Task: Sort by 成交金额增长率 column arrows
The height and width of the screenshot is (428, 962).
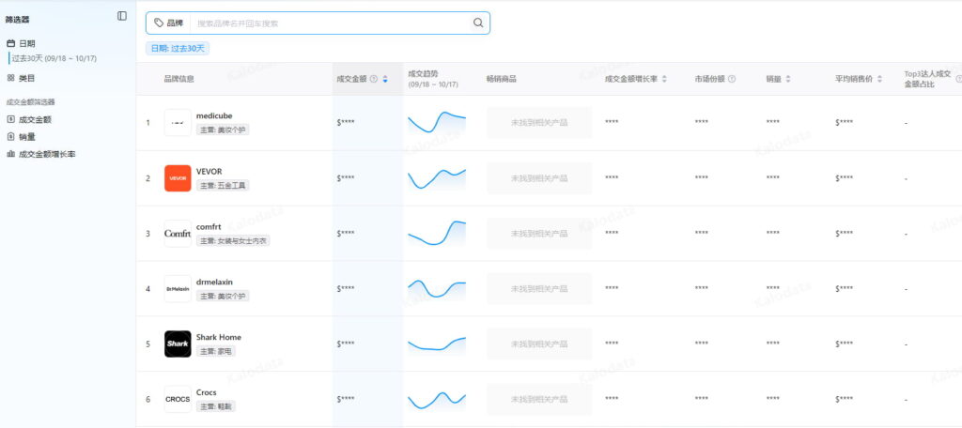Action: [664, 79]
